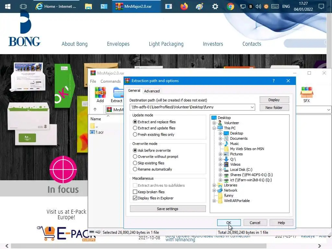
Task: Open Envelopes menu on Bong website
Action: [x=118, y=44]
